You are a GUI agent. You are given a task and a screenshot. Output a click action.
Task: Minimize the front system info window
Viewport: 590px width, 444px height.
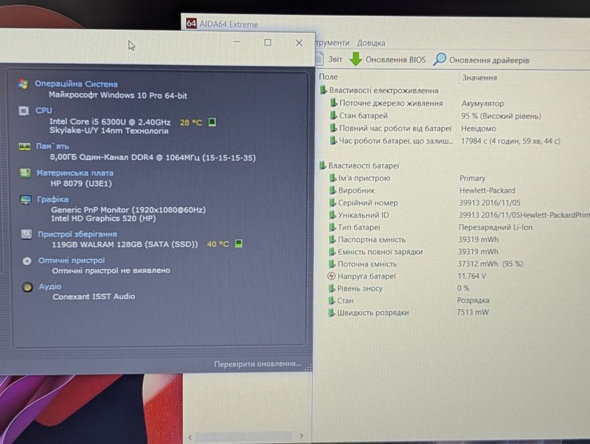click(237, 42)
